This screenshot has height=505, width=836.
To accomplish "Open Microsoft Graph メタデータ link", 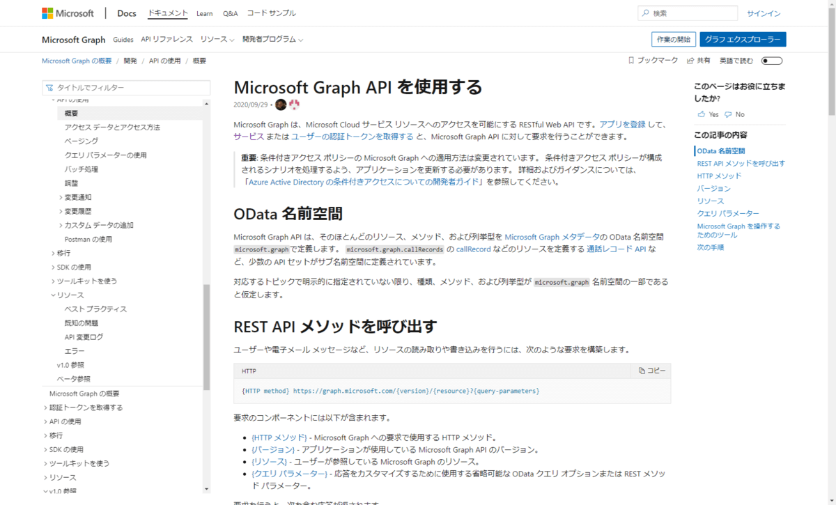I will pyautogui.click(x=552, y=237).
